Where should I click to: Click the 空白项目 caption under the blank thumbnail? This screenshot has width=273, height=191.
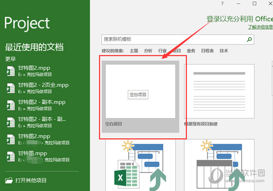[x=113, y=124]
